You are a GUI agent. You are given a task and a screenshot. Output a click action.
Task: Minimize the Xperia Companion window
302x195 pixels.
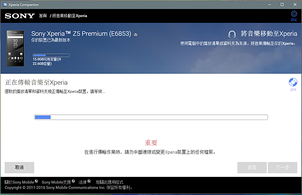tap(269, 5)
